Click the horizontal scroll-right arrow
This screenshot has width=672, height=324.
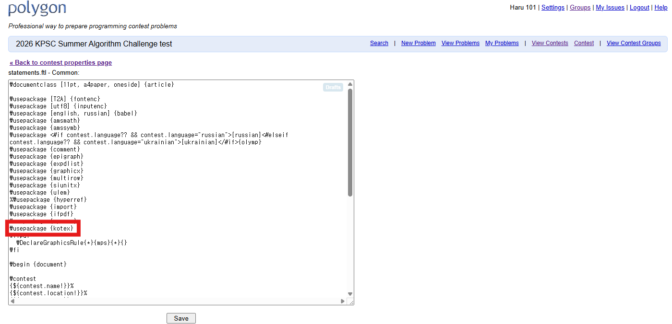pos(343,301)
